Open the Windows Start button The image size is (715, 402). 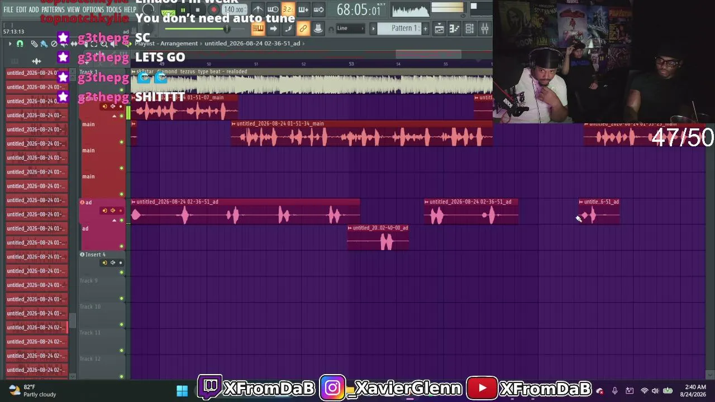(182, 390)
